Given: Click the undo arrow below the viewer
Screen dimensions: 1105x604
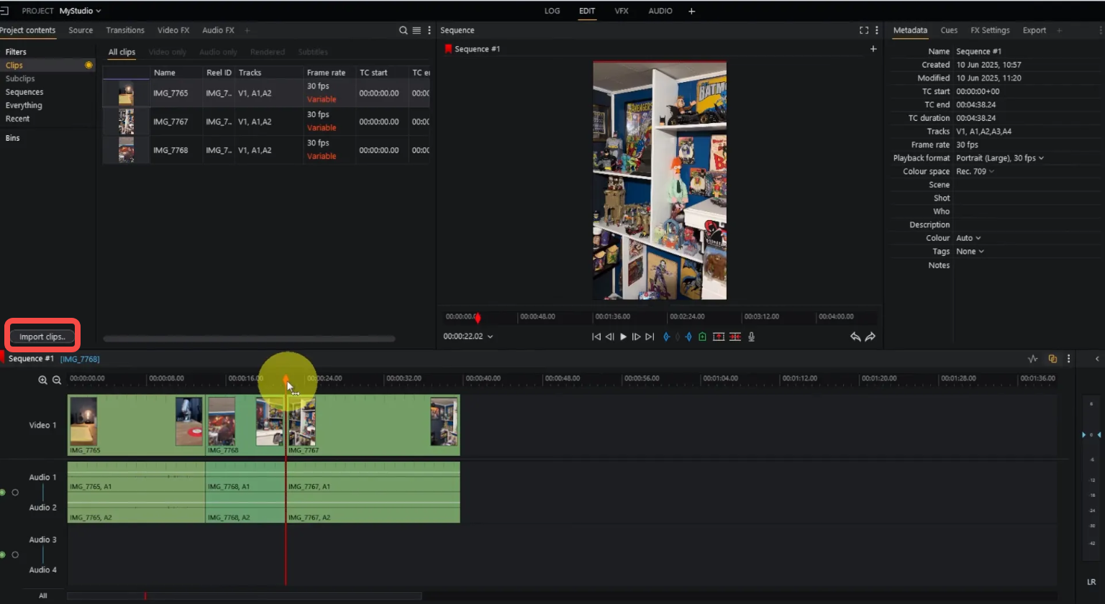Looking at the screenshot, I should 855,337.
